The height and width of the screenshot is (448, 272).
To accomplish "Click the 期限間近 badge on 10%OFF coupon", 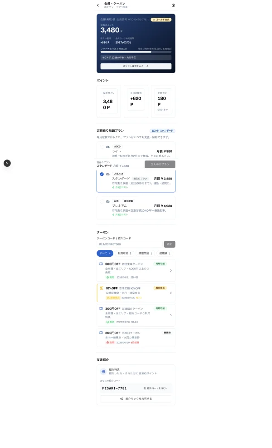I will 160,288.
